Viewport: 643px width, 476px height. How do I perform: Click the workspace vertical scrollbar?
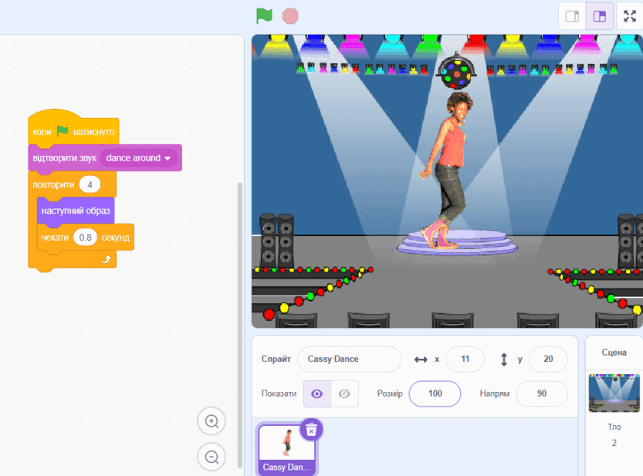(x=240, y=325)
